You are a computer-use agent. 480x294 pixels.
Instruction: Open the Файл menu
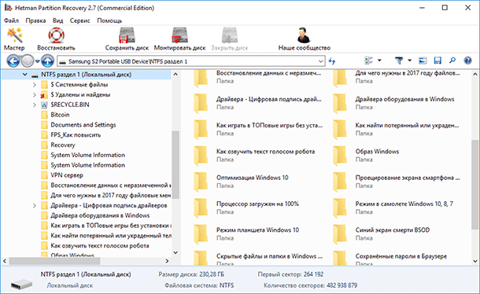coord(11,20)
